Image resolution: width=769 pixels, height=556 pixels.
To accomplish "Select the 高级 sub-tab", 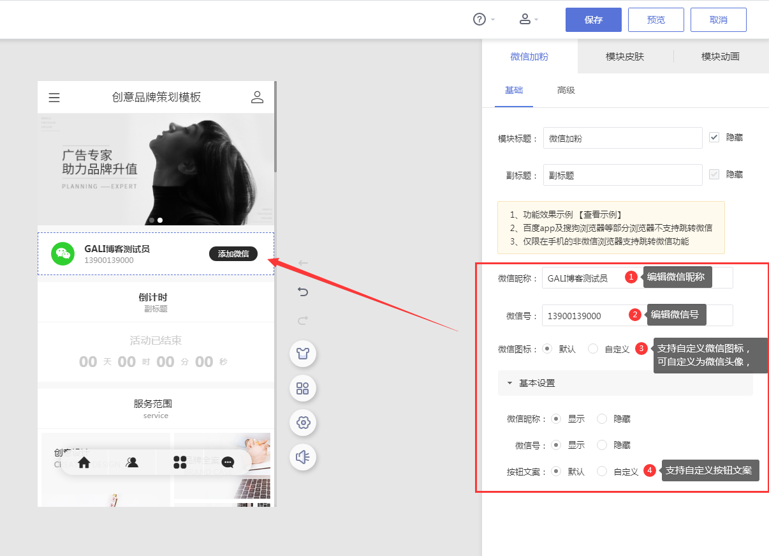I will point(566,90).
